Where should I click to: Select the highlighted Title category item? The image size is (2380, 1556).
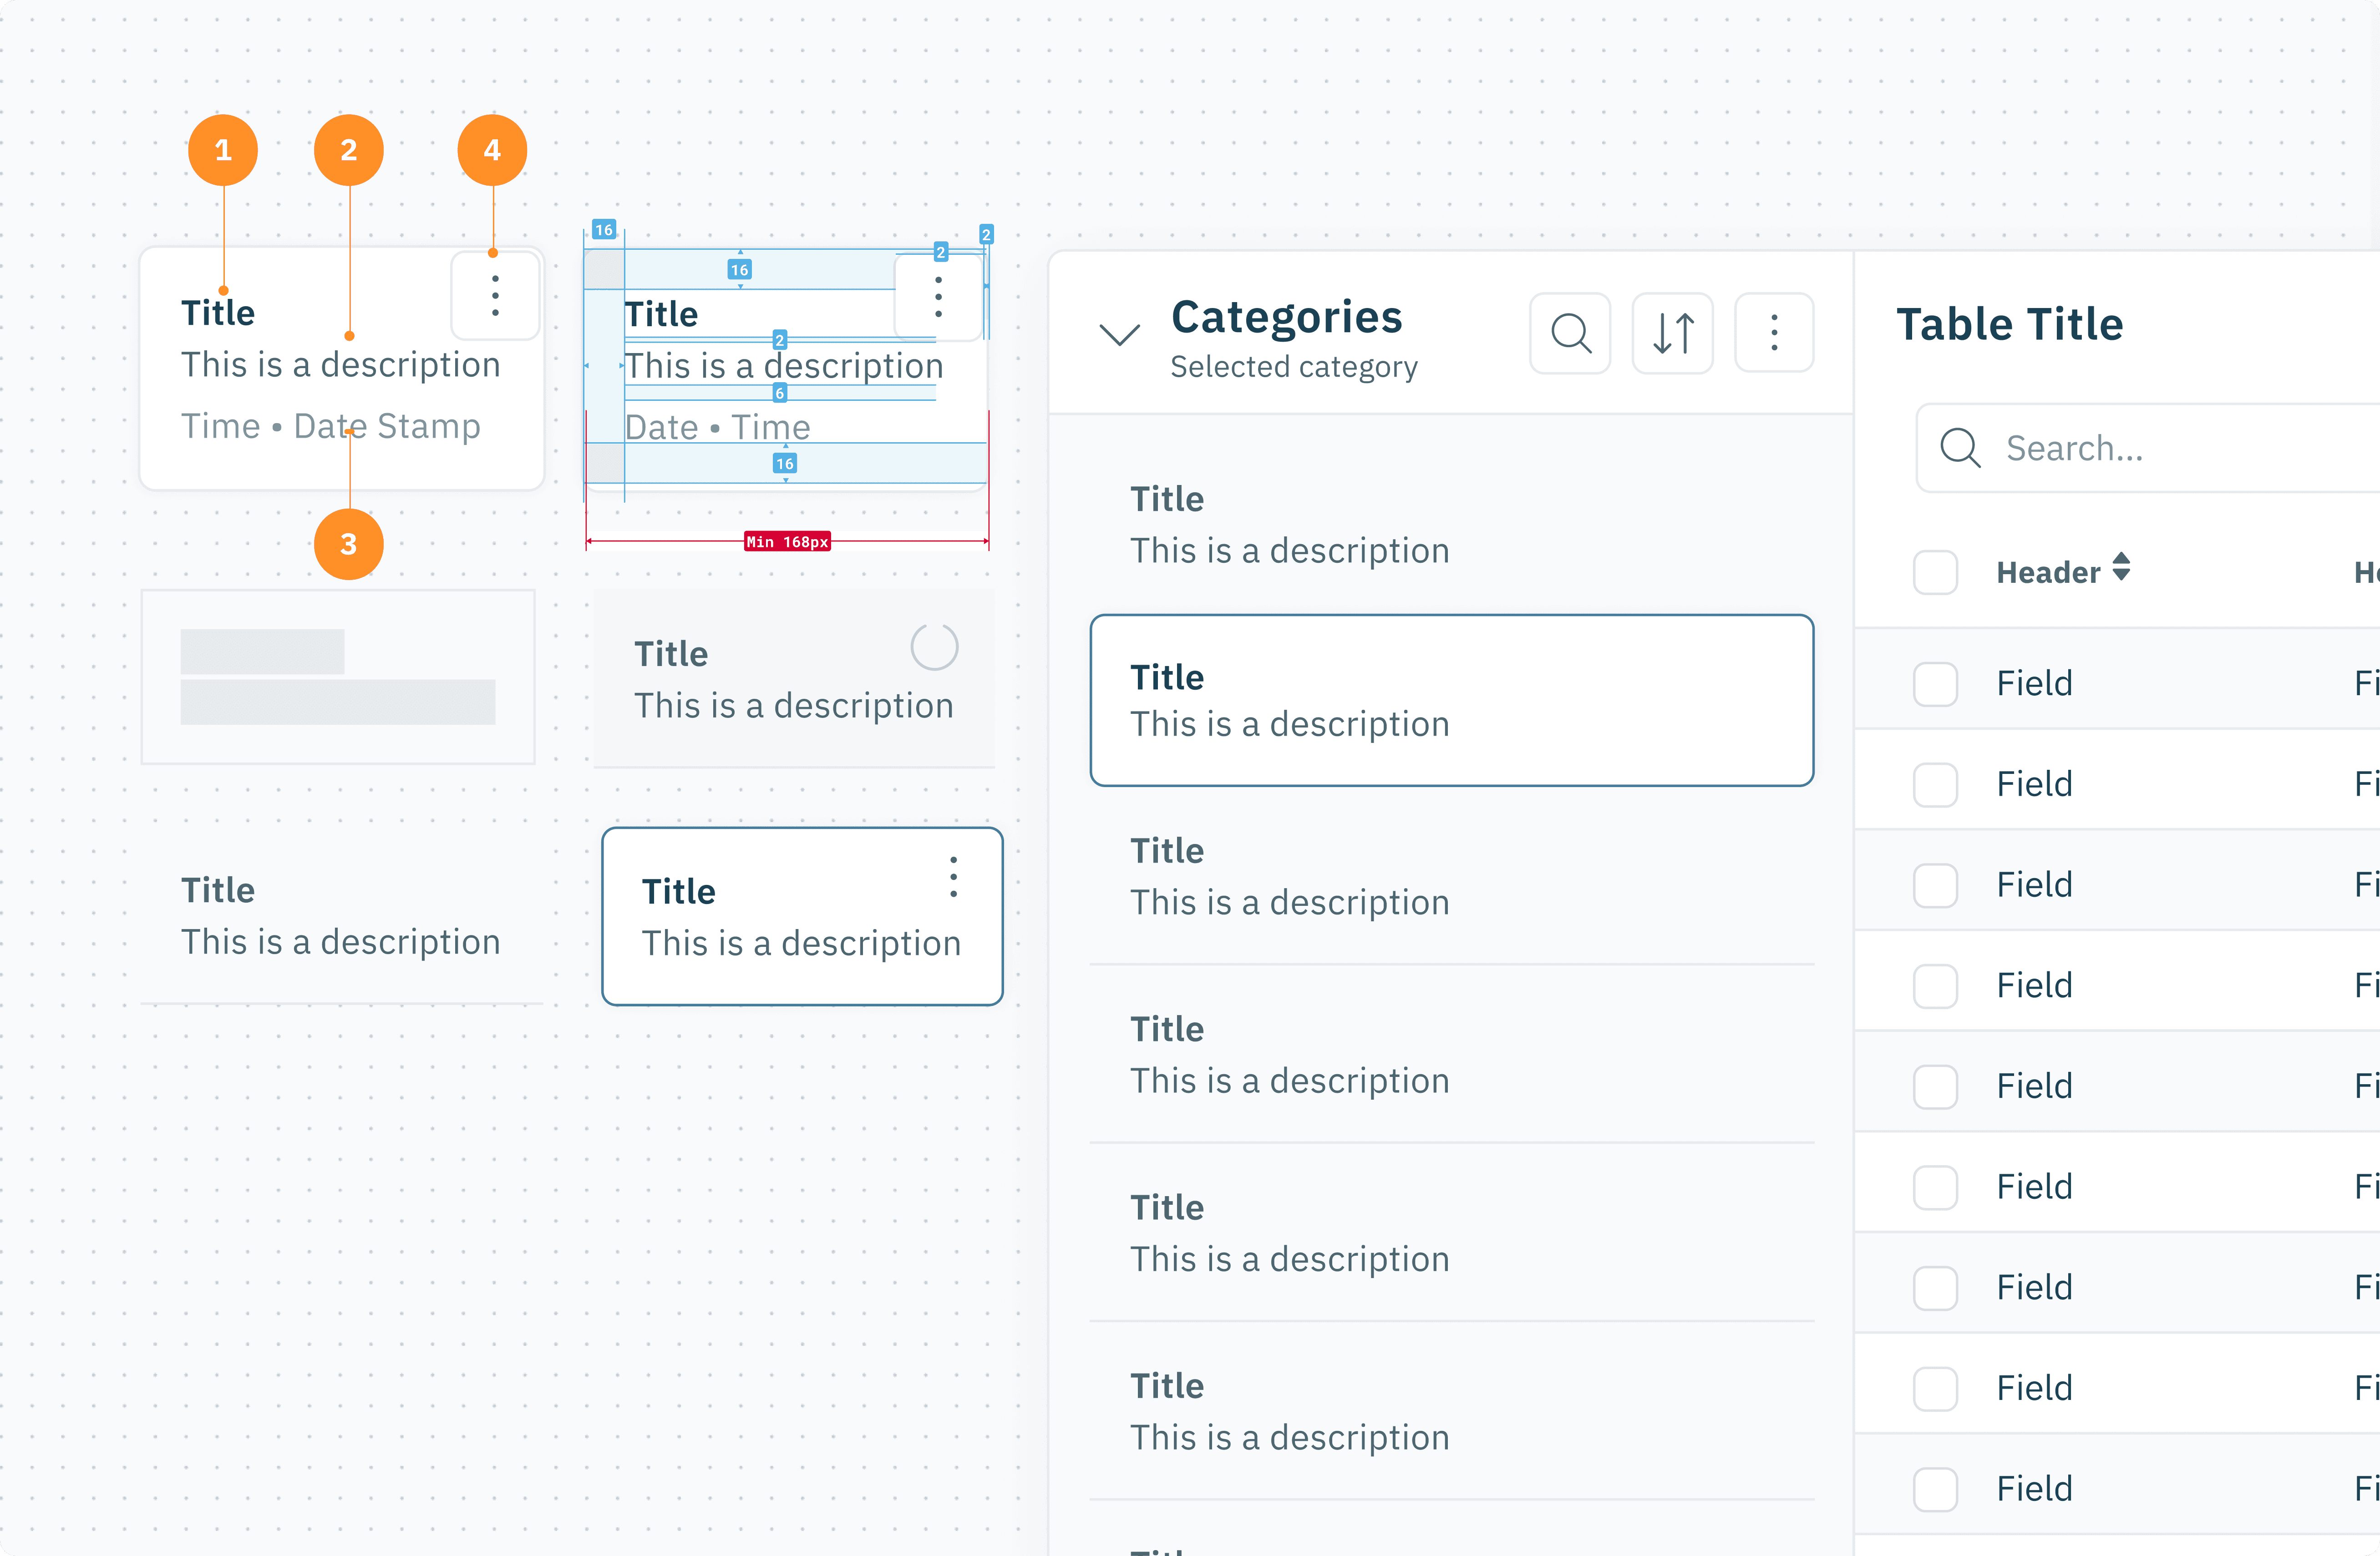(x=1451, y=701)
